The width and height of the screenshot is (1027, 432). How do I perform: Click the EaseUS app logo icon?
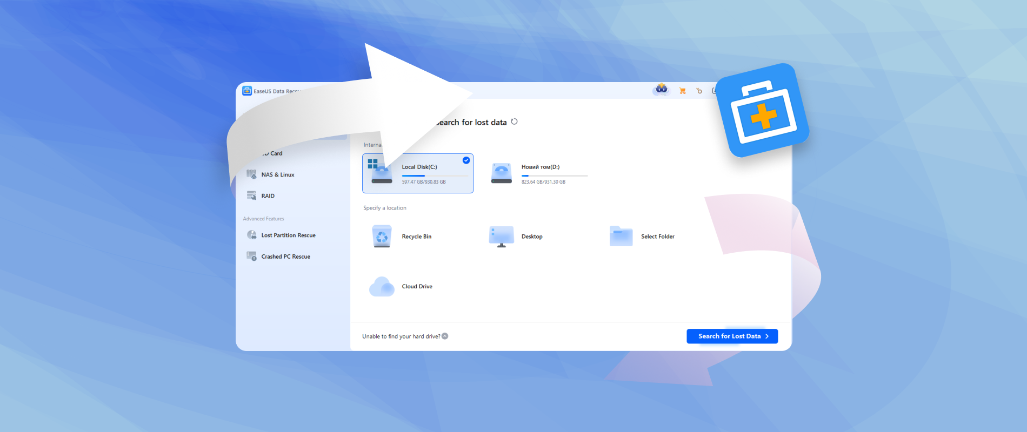247,91
